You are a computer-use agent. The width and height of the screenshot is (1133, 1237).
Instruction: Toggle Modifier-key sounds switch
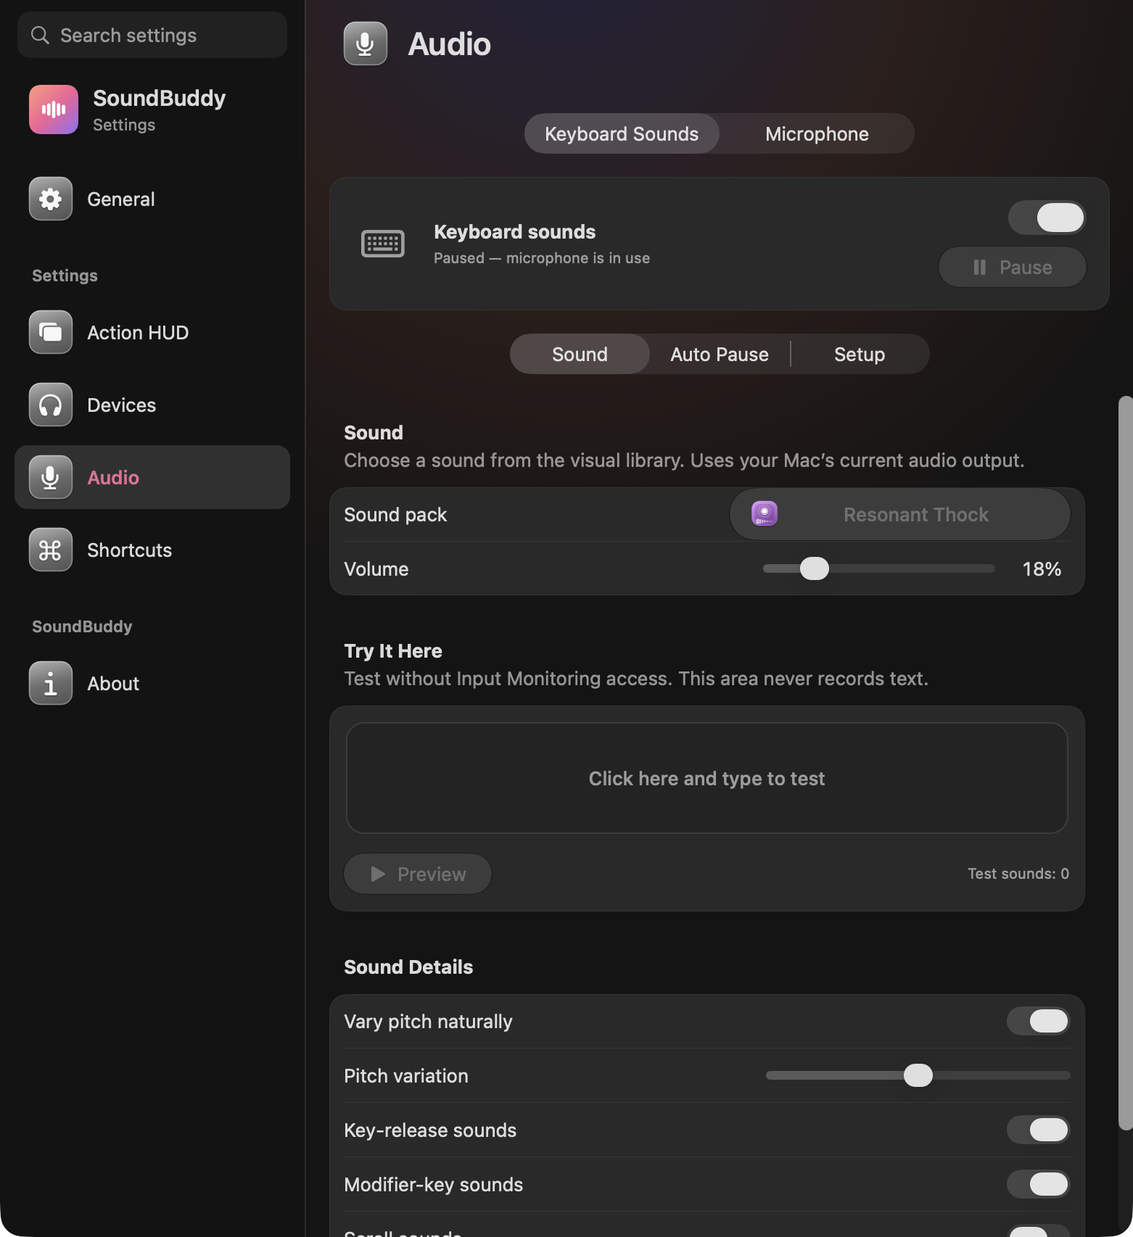(x=1039, y=1184)
